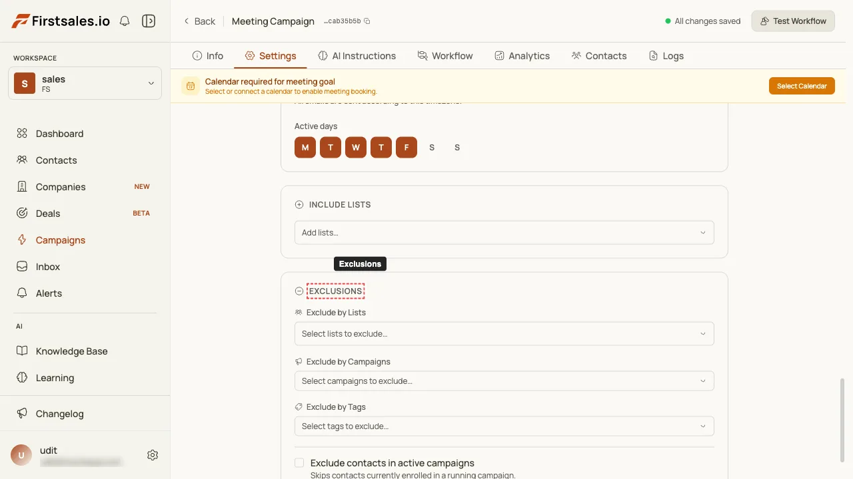Click the udit user avatar
The height and width of the screenshot is (479, 853).
click(21, 455)
